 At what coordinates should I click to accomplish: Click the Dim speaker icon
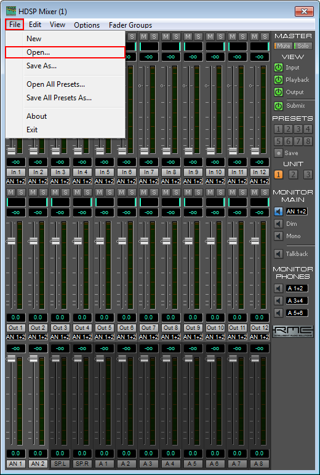point(278,224)
